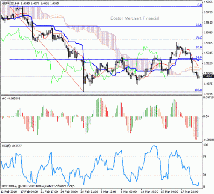This screenshot has width=214, height=194.
Task: Click the RSI 70 level axis label
Action: click(205, 157)
